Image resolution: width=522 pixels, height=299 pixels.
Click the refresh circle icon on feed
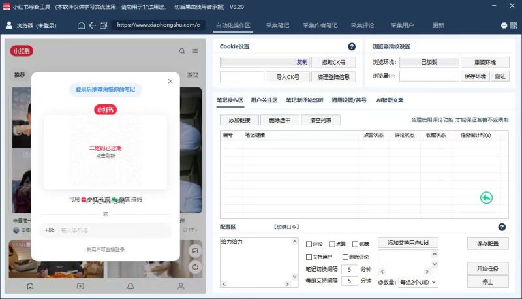[195, 267]
